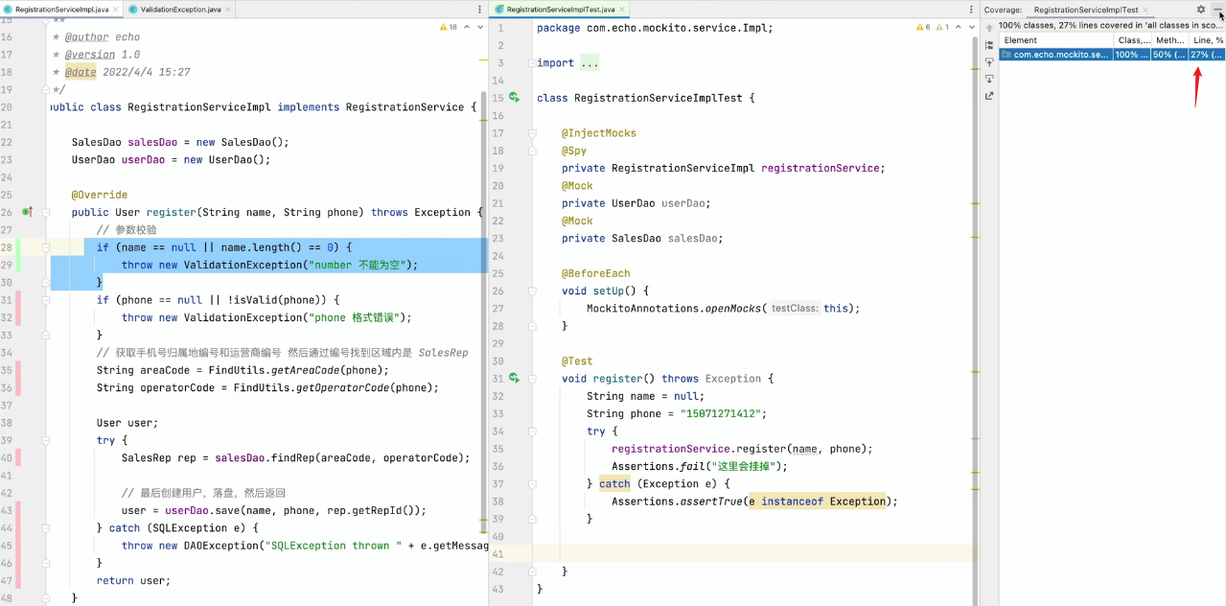Viewport: 1226px width, 606px height.
Task: Click the 27% line coverage cell
Action: pos(1207,55)
